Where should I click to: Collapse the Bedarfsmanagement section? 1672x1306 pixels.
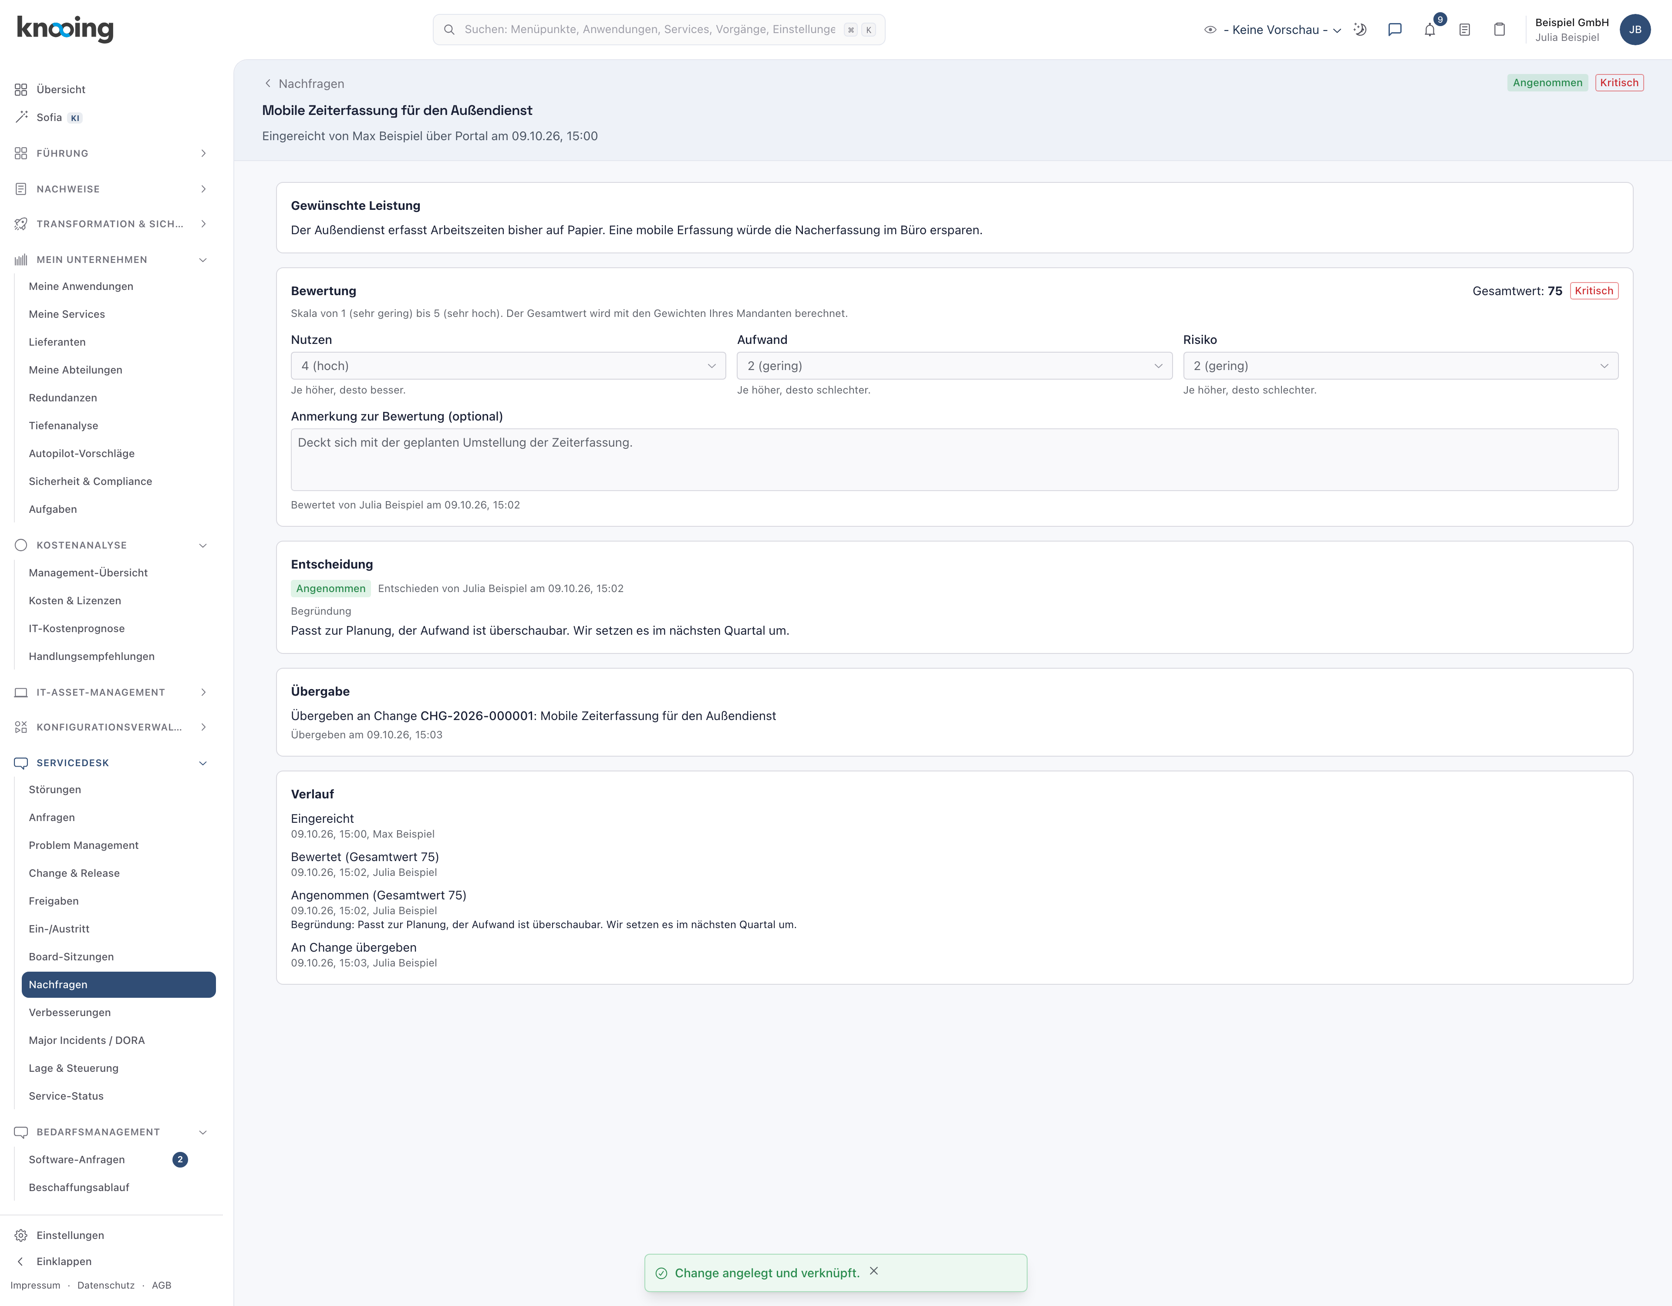pyautogui.click(x=111, y=1131)
